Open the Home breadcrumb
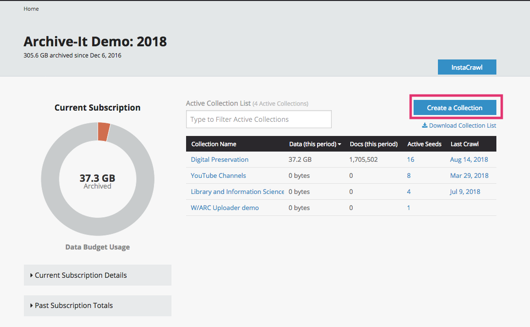Screen dimensions: 530x327 (31, 9)
